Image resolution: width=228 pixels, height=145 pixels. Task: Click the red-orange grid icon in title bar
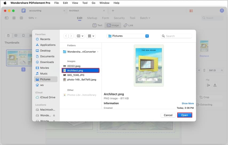point(191,11)
